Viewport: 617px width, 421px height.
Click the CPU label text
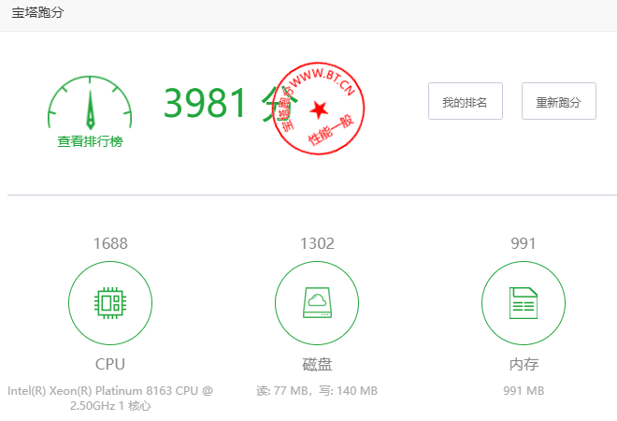tap(110, 364)
